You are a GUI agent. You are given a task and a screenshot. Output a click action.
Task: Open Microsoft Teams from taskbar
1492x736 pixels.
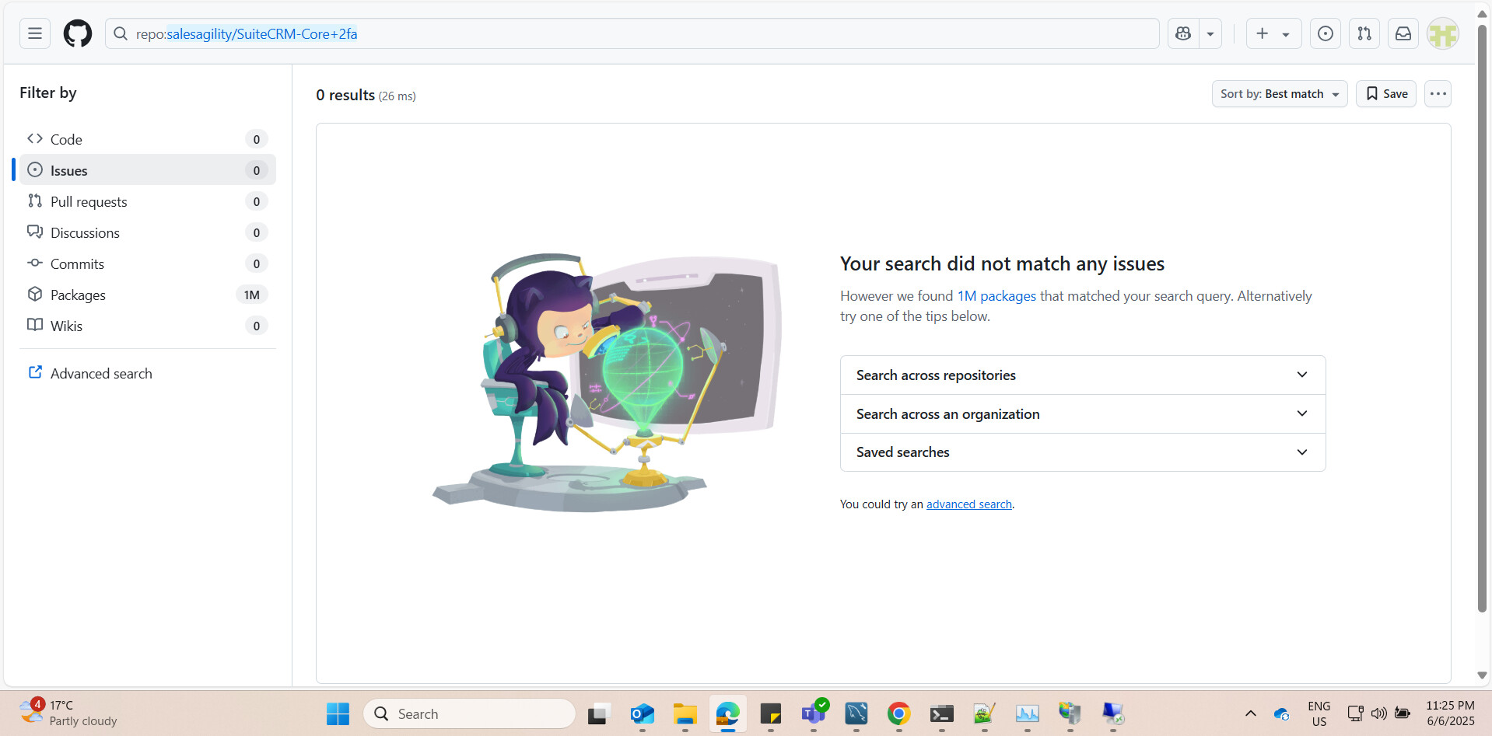(x=814, y=713)
